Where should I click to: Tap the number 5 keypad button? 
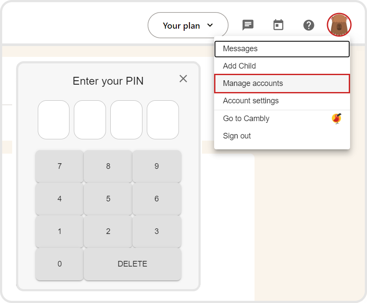[108, 199]
